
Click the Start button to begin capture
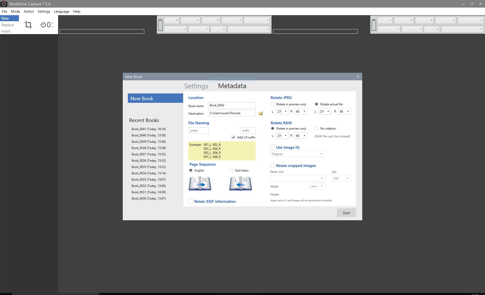[x=346, y=213]
